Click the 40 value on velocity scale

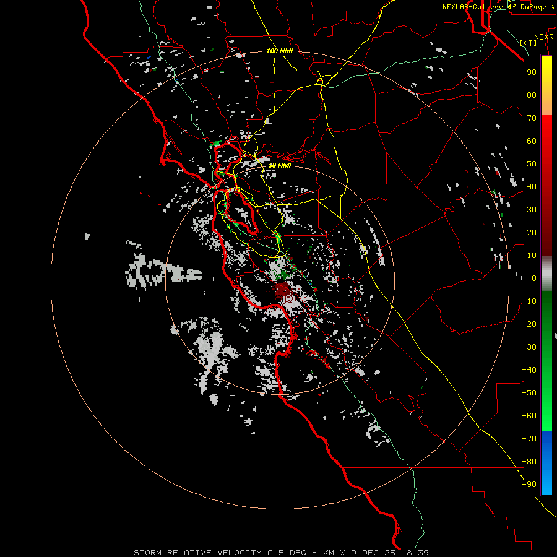(x=532, y=187)
